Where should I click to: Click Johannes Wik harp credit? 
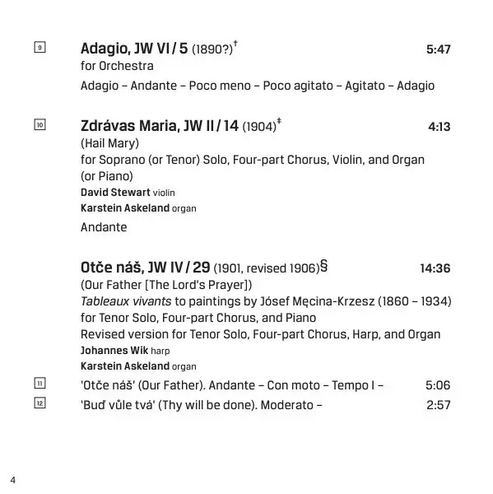pyautogui.click(x=125, y=351)
